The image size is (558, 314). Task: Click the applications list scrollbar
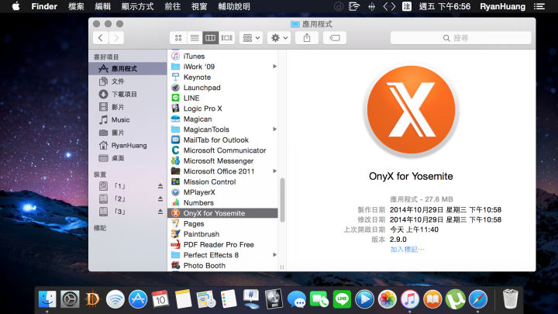click(x=282, y=200)
